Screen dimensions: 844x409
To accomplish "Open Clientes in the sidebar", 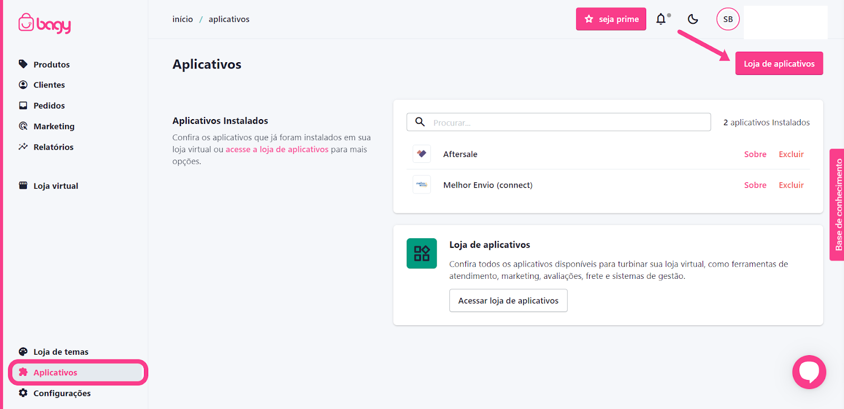I will pyautogui.click(x=49, y=85).
